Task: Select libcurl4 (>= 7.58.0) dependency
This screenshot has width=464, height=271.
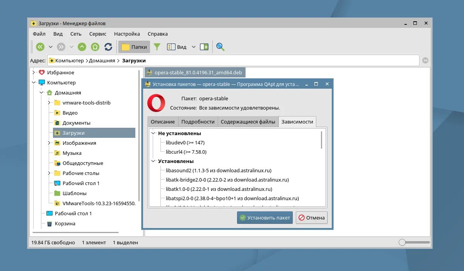Action: point(186,152)
